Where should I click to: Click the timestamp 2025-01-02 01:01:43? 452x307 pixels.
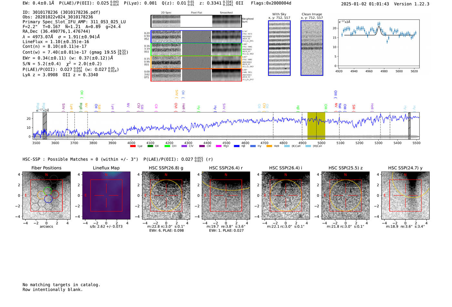(365, 4)
